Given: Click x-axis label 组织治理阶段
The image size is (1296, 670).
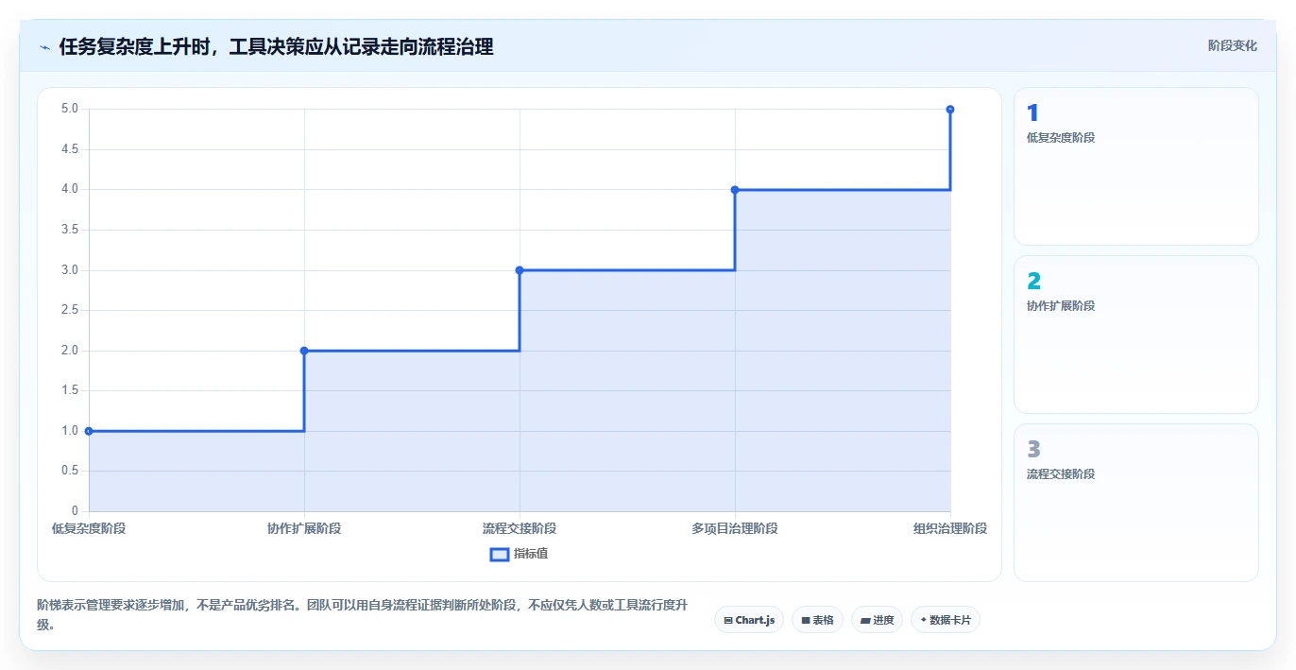Looking at the screenshot, I should [950, 528].
